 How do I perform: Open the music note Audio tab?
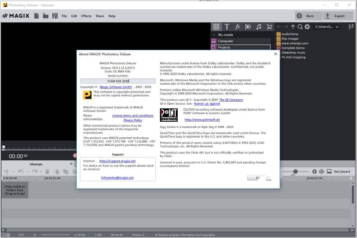(x=259, y=27)
